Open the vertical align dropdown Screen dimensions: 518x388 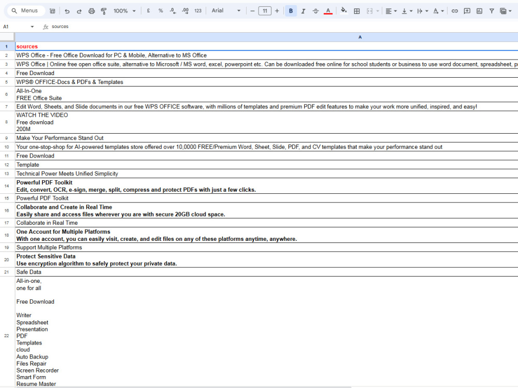point(407,11)
